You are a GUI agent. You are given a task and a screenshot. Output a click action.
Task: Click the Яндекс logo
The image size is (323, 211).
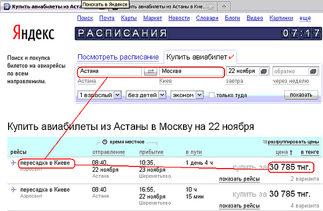pos(33,33)
